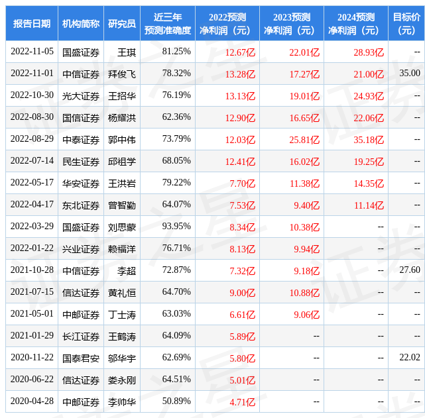Select institution 兴业证券
The image size is (425, 418).
(x=81, y=249)
